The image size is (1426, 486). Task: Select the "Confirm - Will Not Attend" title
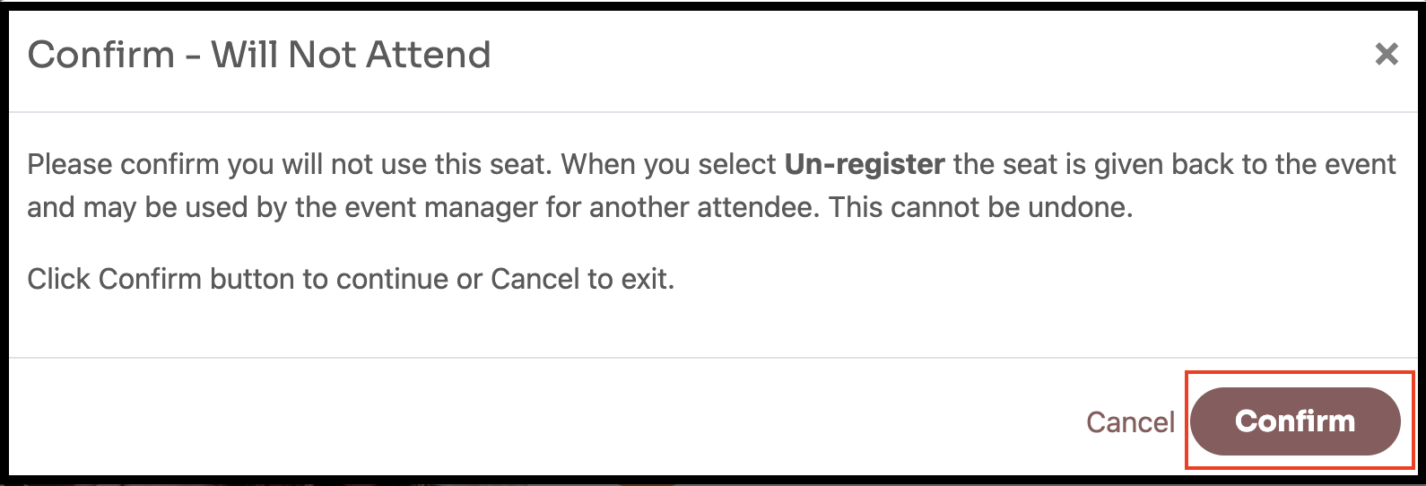pos(259,55)
